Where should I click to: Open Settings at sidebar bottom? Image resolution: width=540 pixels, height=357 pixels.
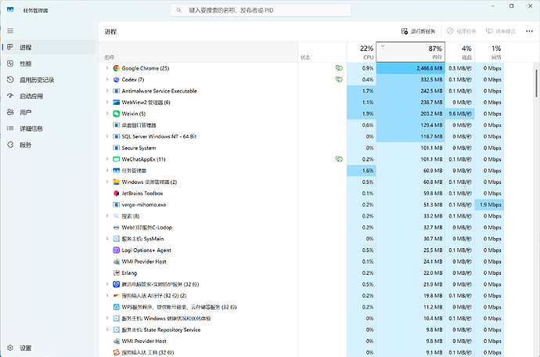tap(49, 348)
